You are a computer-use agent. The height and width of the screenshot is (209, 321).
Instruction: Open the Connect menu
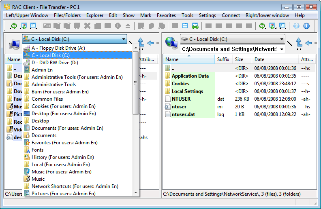[x=231, y=15]
